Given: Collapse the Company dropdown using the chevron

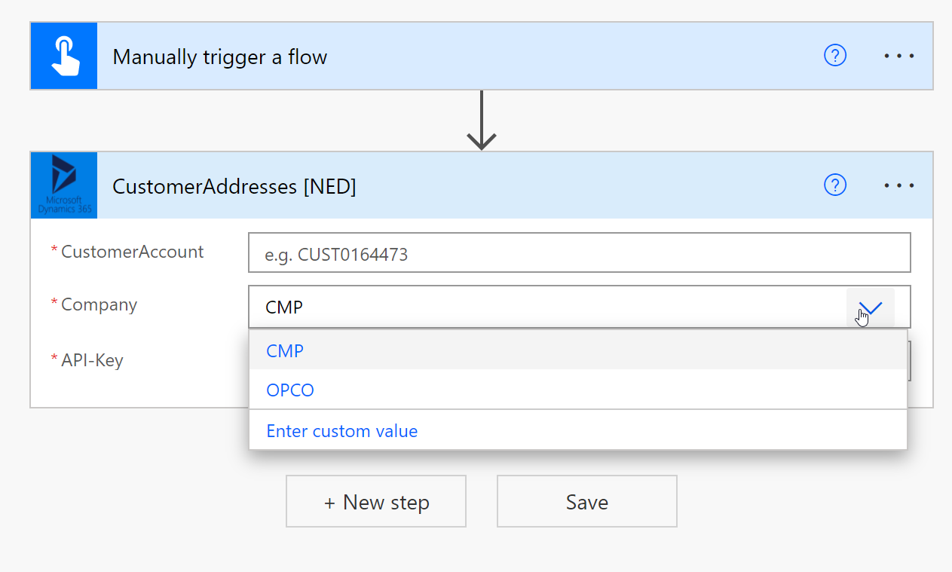Looking at the screenshot, I should click(x=871, y=307).
